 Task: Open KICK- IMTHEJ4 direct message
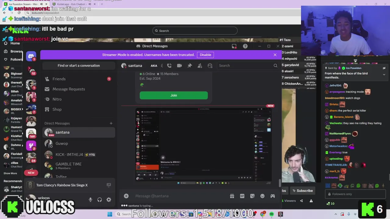coord(79,155)
